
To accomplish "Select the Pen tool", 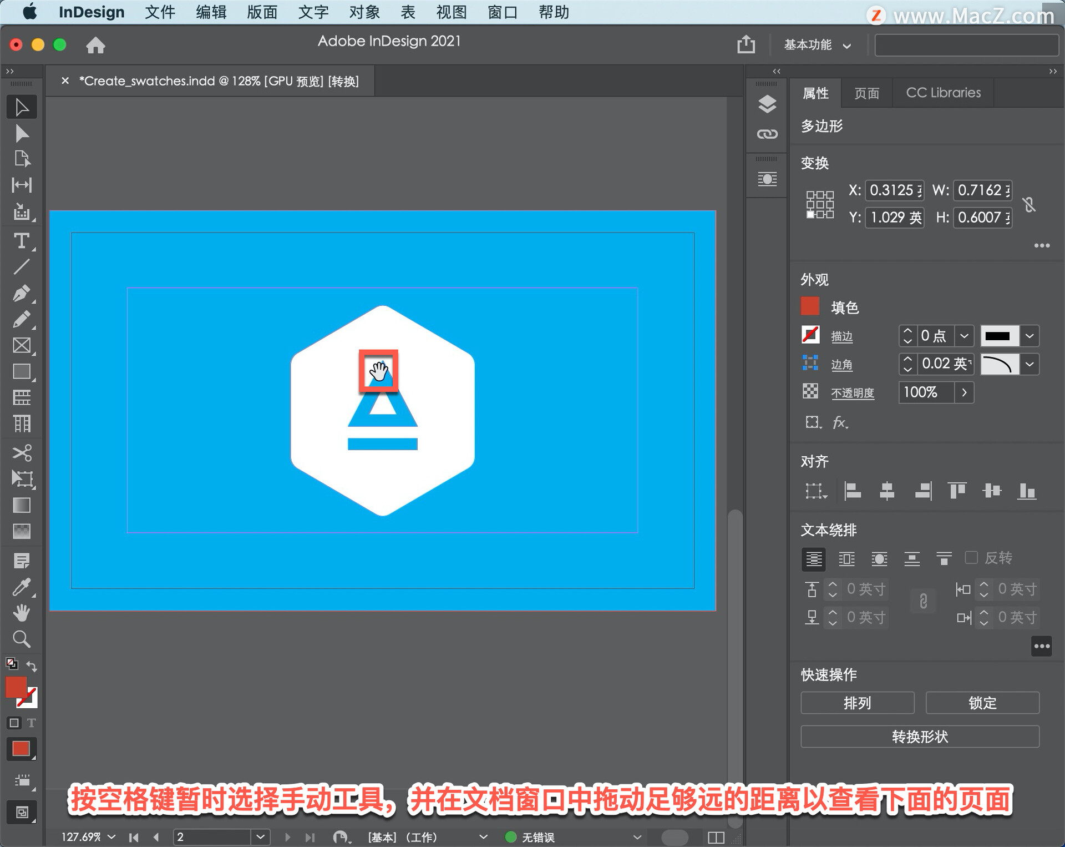I will [22, 293].
